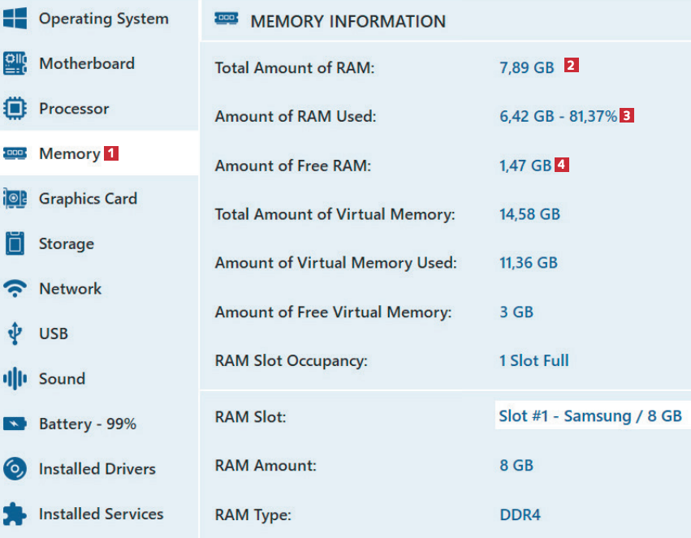Viewport: 691px width, 538px height.
Task: Click the USB symbol icon
Action: 15,334
